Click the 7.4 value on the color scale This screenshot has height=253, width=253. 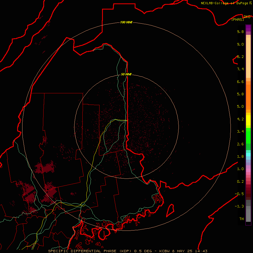coord(240,69)
